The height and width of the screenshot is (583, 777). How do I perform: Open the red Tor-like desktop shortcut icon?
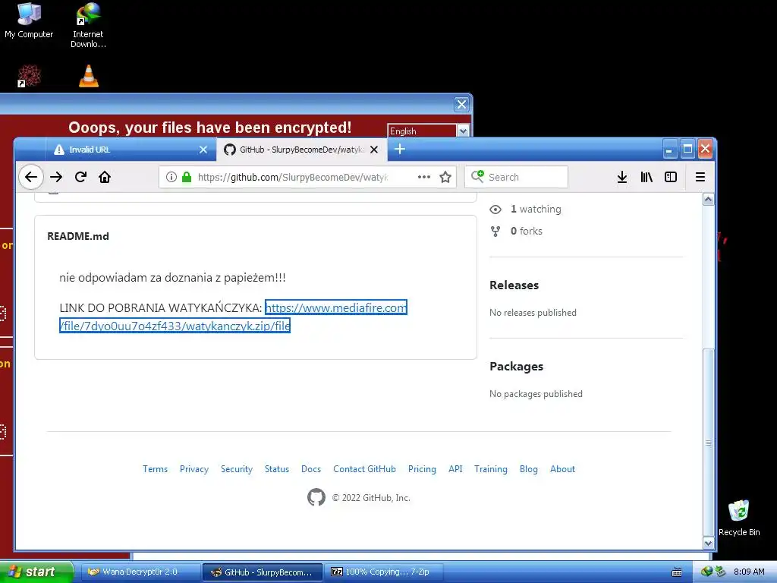[x=29, y=77]
